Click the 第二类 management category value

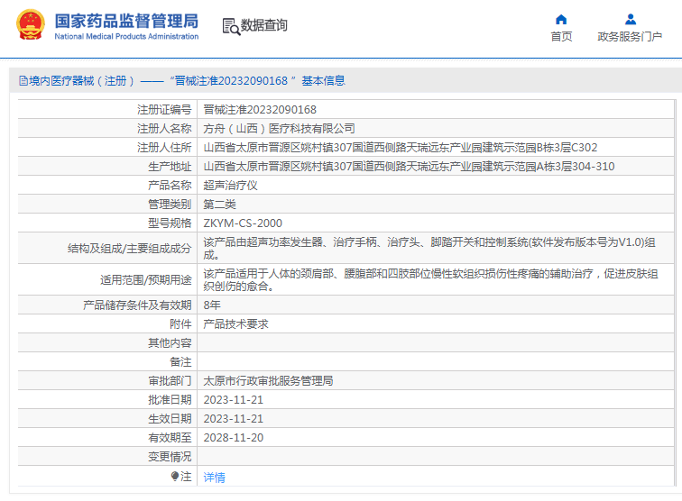(219, 204)
